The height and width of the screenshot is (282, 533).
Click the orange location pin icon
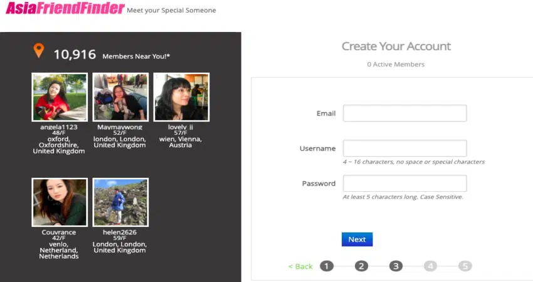[x=39, y=51]
